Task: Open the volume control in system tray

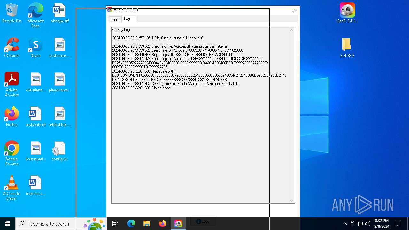Action: click(368, 224)
